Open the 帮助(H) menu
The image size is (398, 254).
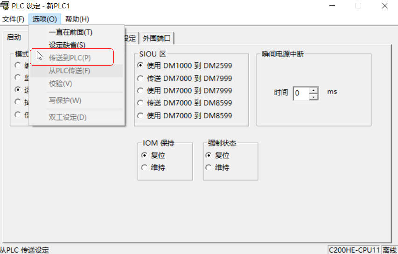pyautogui.click(x=77, y=19)
